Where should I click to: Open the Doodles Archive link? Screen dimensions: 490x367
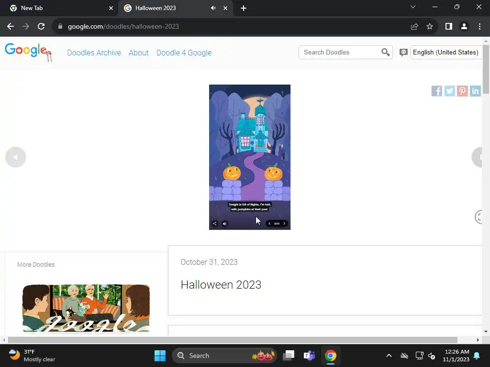(94, 53)
